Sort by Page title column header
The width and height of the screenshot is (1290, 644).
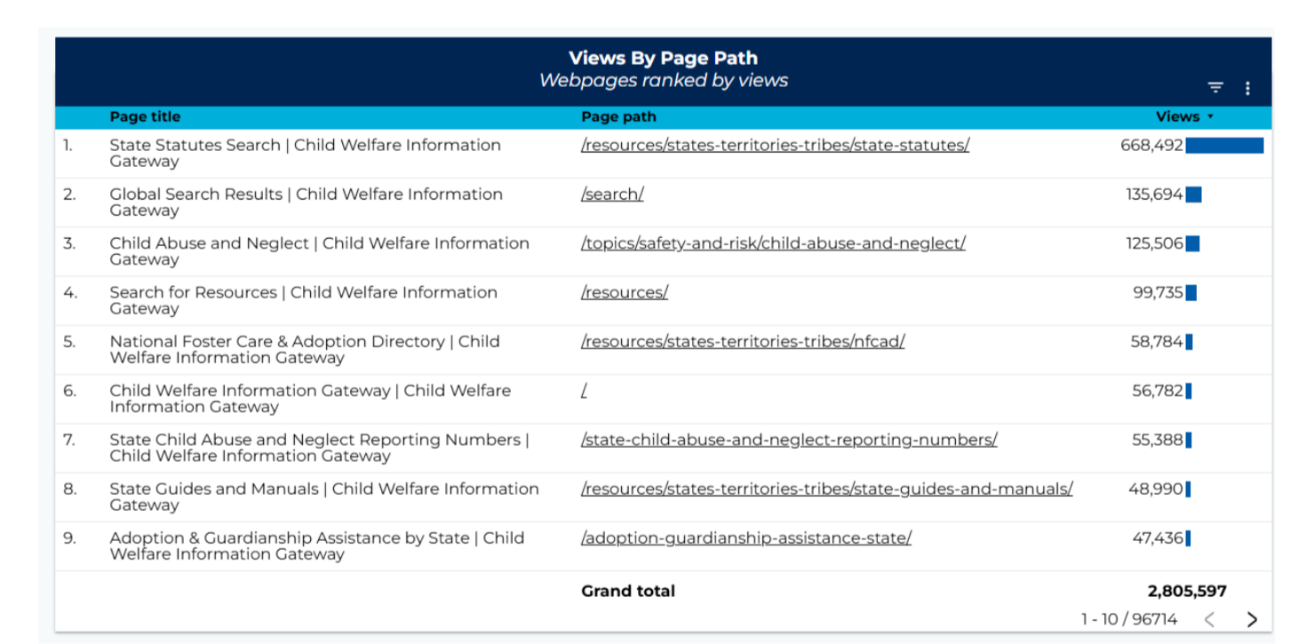point(145,116)
